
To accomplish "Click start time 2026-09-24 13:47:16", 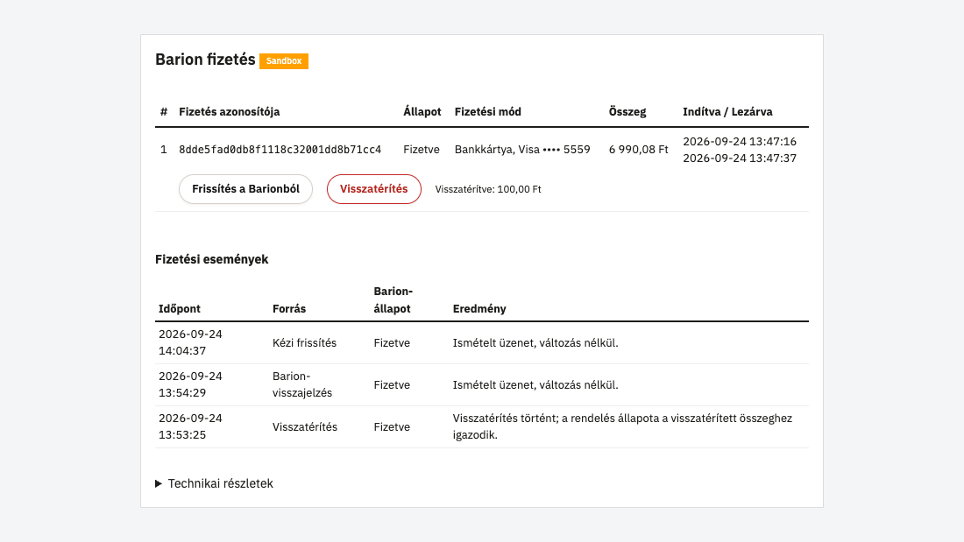I will click(x=740, y=141).
